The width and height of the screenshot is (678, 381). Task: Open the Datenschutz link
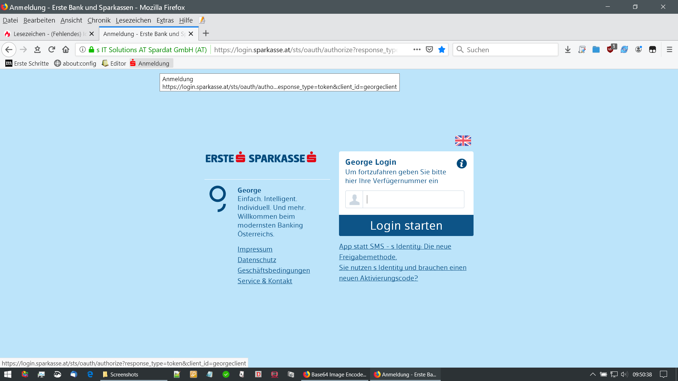click(257, 260)
